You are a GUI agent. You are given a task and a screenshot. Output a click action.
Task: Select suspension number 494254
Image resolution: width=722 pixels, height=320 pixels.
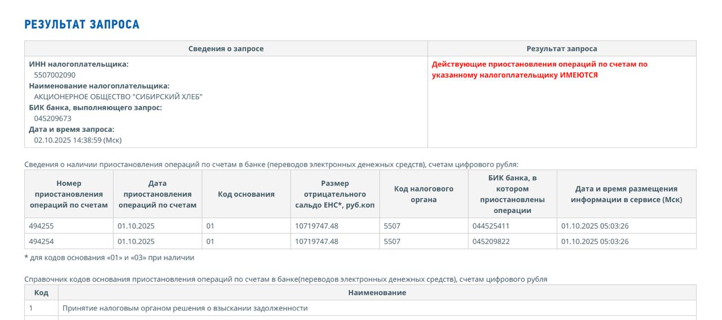(41, 241)
